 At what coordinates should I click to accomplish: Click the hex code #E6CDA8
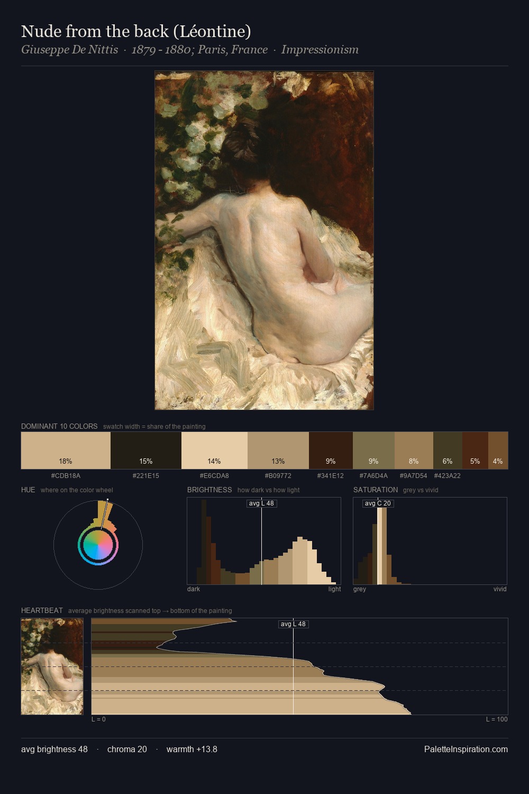pos(214,476)
